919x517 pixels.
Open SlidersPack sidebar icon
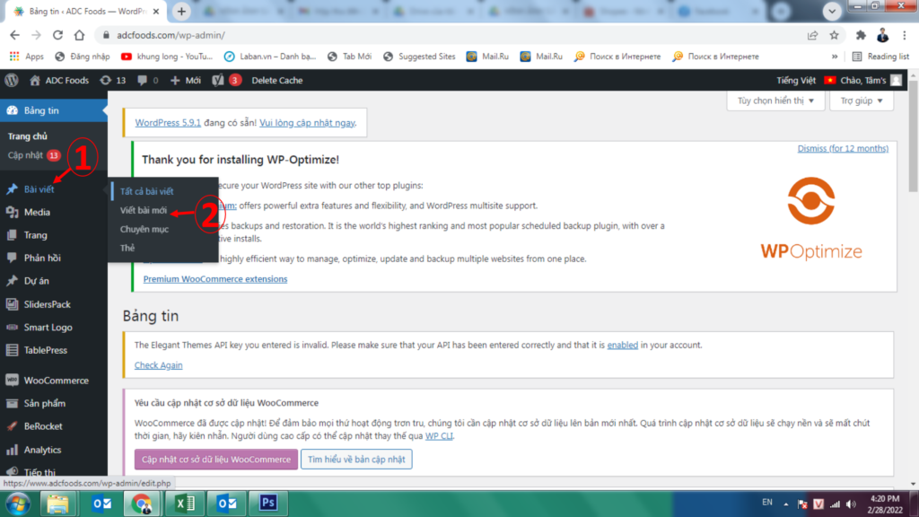click(12, 304)
